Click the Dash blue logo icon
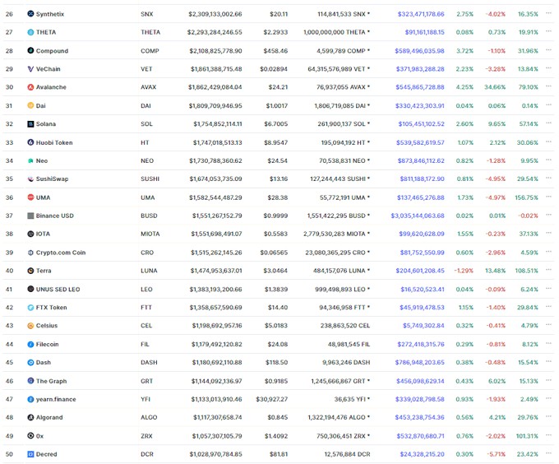559x464 pixels. click(30, 362)
